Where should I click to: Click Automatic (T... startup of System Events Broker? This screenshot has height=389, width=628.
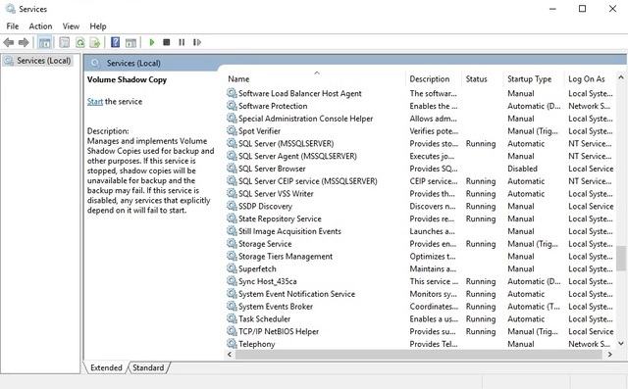[534, 307]
